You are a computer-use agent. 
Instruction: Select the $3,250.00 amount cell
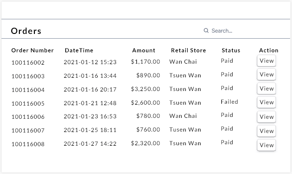[x=145, y=89]
